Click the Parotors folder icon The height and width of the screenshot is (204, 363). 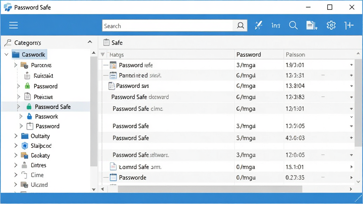[x=24, y=65]
